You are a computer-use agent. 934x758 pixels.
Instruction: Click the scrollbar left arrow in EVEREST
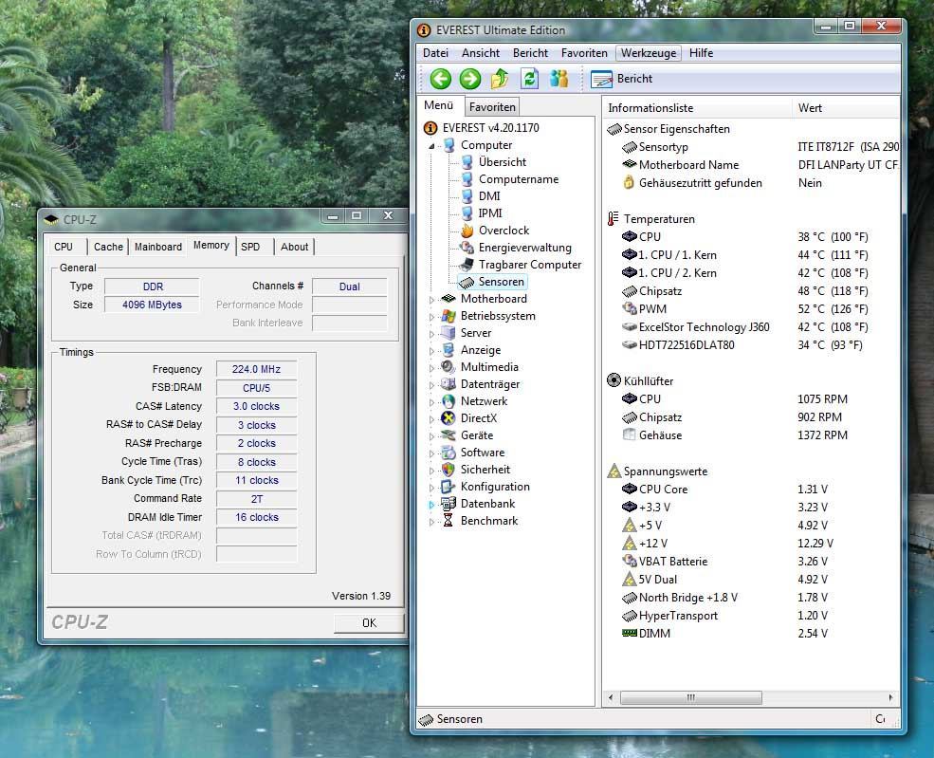611,697
